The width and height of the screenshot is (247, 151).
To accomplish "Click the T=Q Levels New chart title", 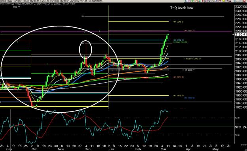I will [182, 8].
